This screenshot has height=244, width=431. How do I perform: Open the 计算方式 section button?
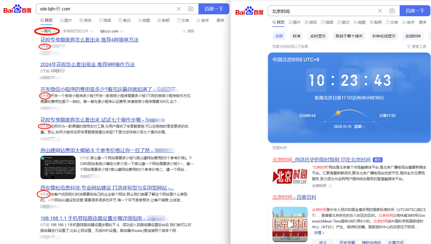click(x=396, y=242)
